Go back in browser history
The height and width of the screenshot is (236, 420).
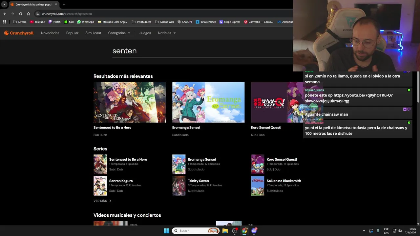(x=5, y=14)
